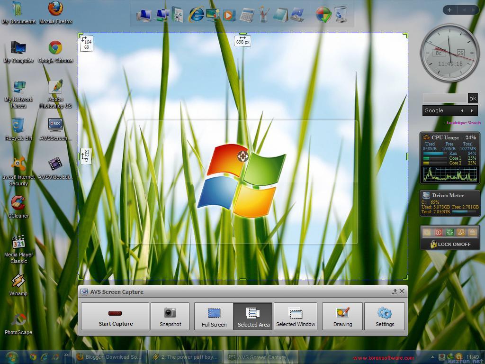
Task: Launch the Mozilla Firefox desktop shortcut
Action: click(56, 13)
